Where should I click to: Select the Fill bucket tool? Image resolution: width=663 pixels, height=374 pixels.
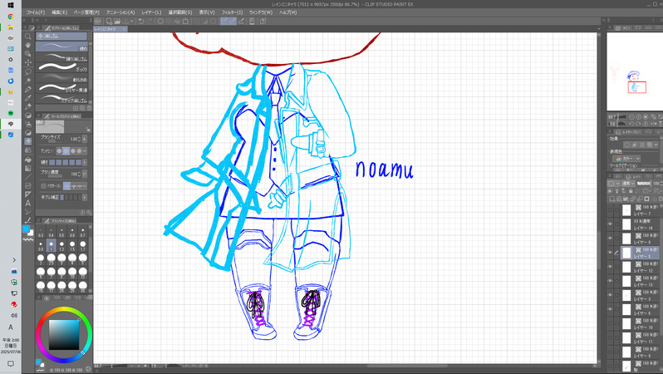[28, 160]
